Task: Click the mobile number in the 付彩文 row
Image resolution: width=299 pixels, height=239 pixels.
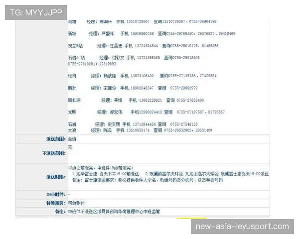Action: 149,58
